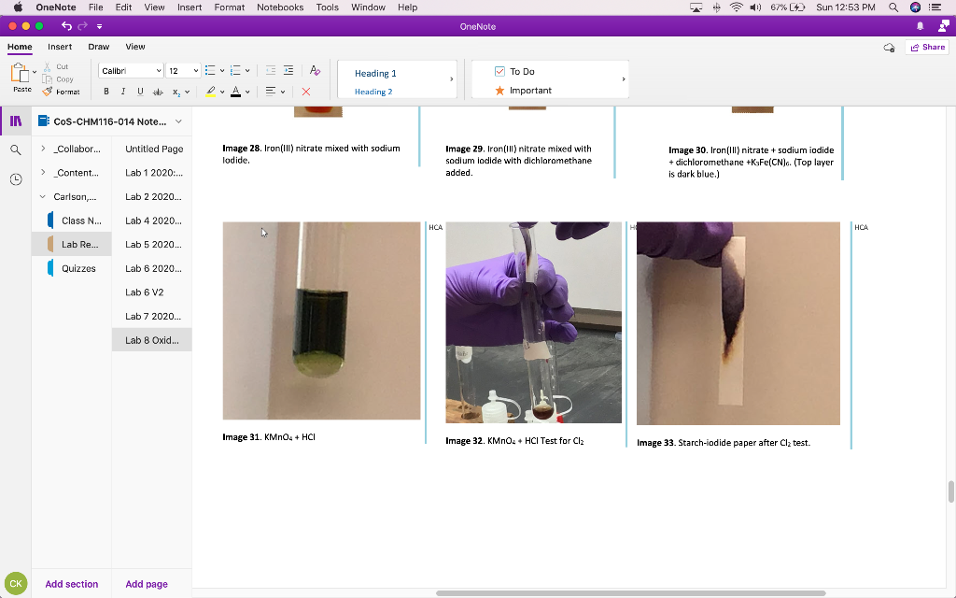This screenshot has width=956, height=598.
Task: Open quick access toolbar customize arrow
Action: click(x=99, y=26)
